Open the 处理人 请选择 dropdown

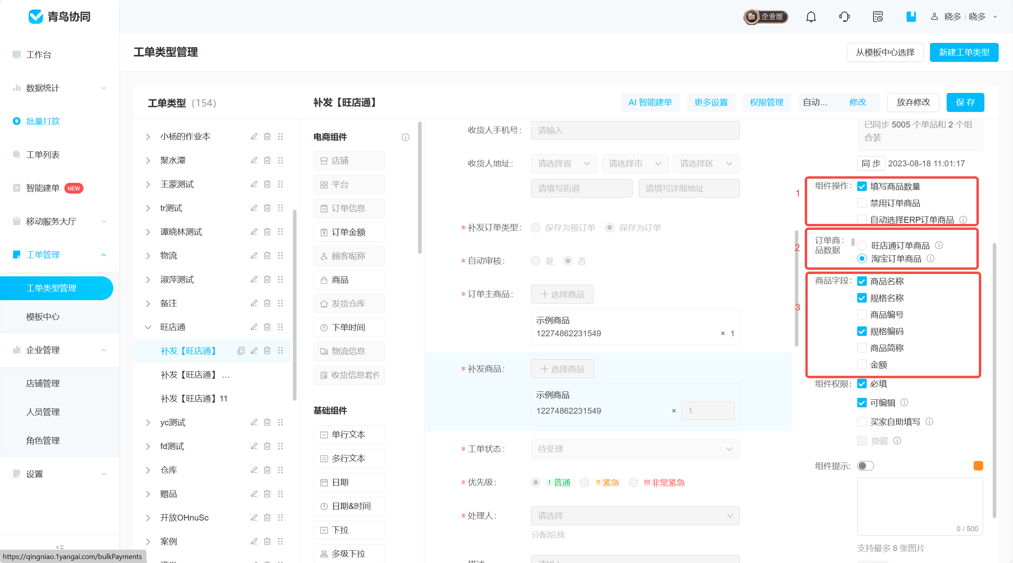[x=635, y=516]
